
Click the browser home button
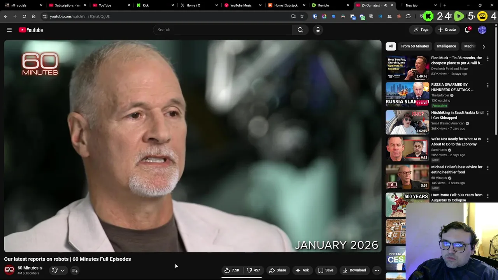point(33,16)
